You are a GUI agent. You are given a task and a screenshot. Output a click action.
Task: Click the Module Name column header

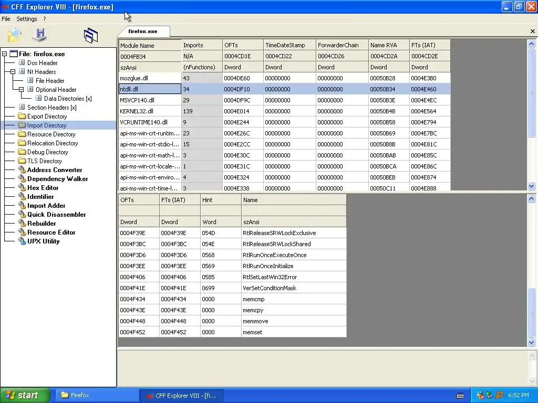click(150, 45)
